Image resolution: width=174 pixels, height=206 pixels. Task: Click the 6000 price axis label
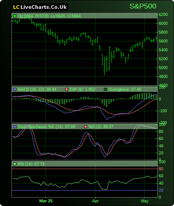coord(163,23)
